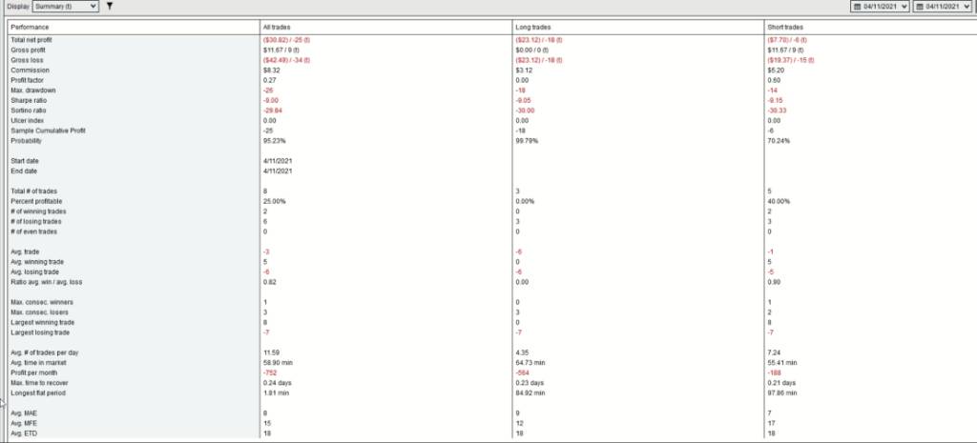Select the Total net profit row label

point(31,40)
